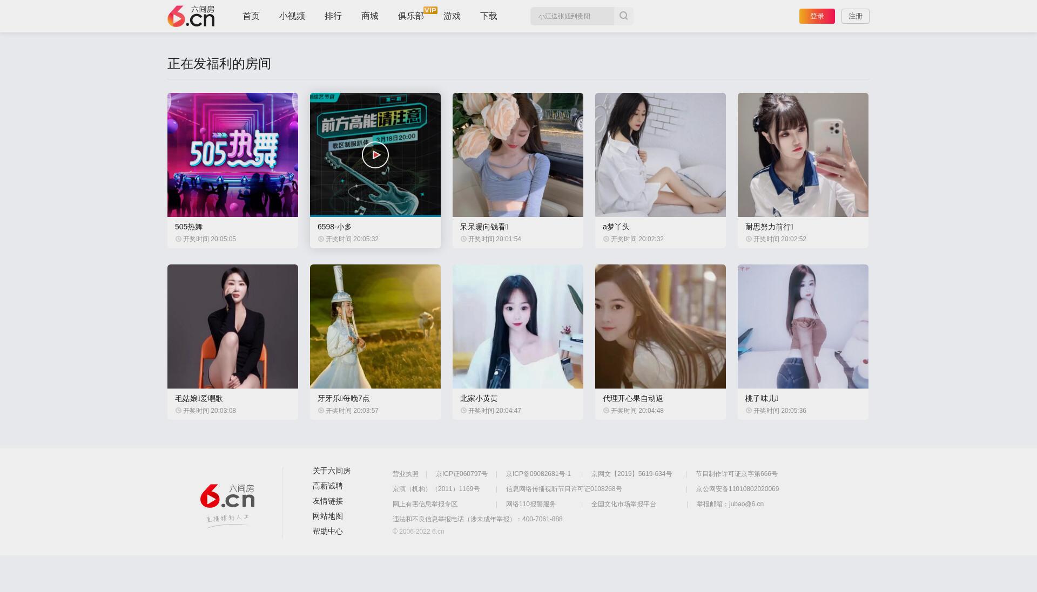Open 代理开心果自动返 room thumbnail
The image size is (1037, 592).
pos(661,326)
